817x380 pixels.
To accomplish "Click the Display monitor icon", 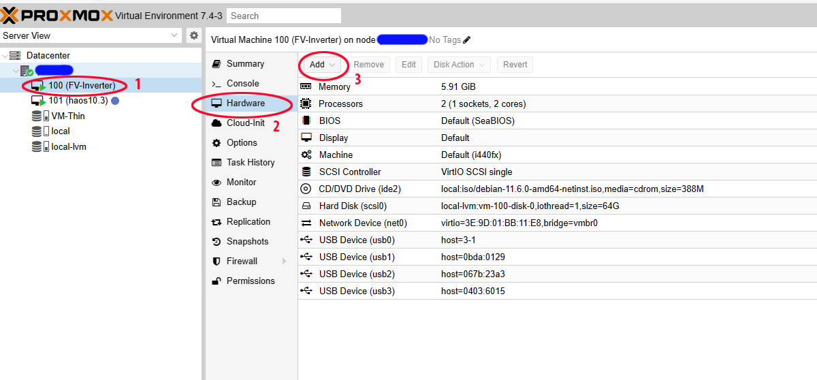I will point(306,138).
